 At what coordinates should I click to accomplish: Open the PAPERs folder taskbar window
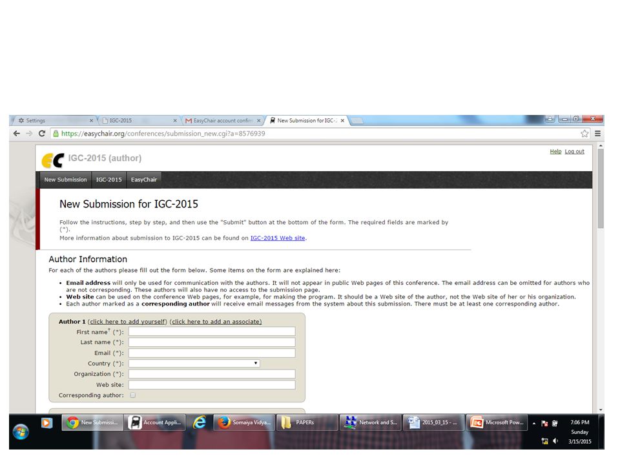click(x=307, y=422)
